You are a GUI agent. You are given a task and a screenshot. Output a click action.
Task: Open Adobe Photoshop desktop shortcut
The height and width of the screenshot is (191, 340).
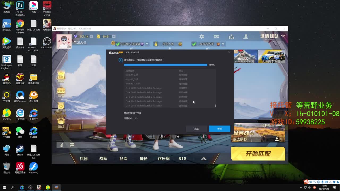(x=20, y=8)
